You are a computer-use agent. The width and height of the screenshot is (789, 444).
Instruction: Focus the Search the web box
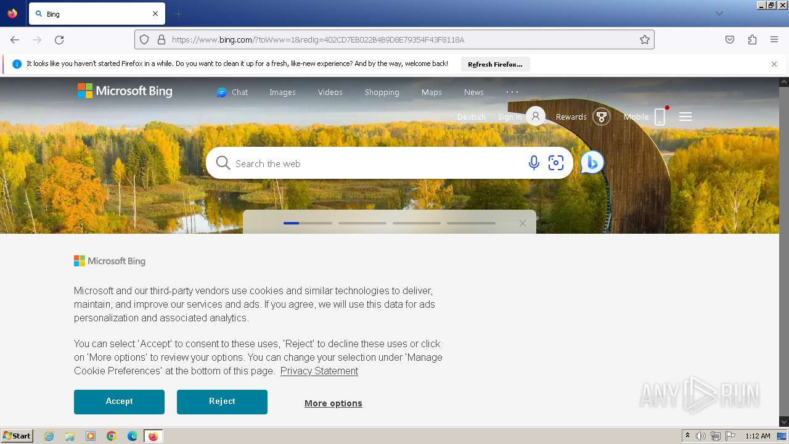[376, 163]
